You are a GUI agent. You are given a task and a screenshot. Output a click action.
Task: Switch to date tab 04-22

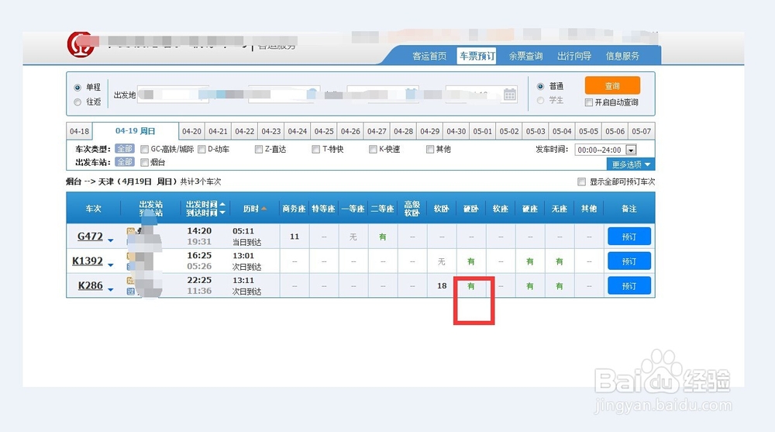[245, 131]
